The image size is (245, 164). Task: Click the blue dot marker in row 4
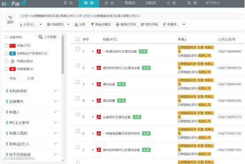[x=93, y=101]
